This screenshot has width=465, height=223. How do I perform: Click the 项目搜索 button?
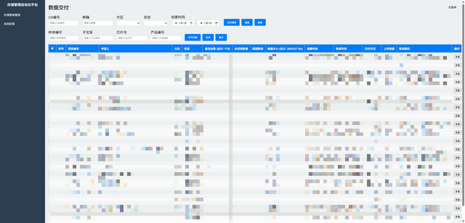click(231, 22)
